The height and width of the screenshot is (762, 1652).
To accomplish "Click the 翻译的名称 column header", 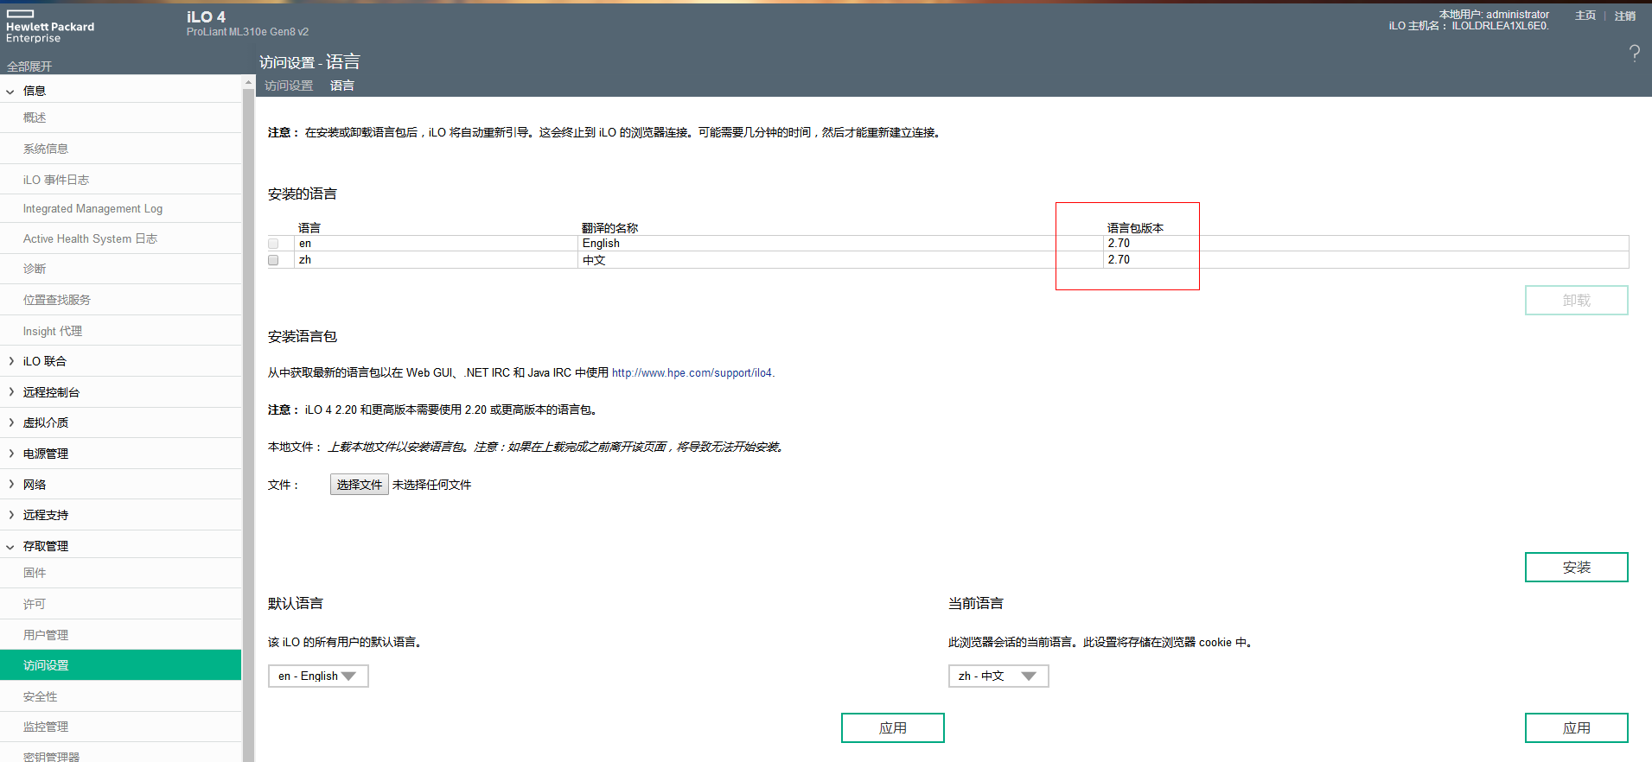I will click(x=609, y=228).
